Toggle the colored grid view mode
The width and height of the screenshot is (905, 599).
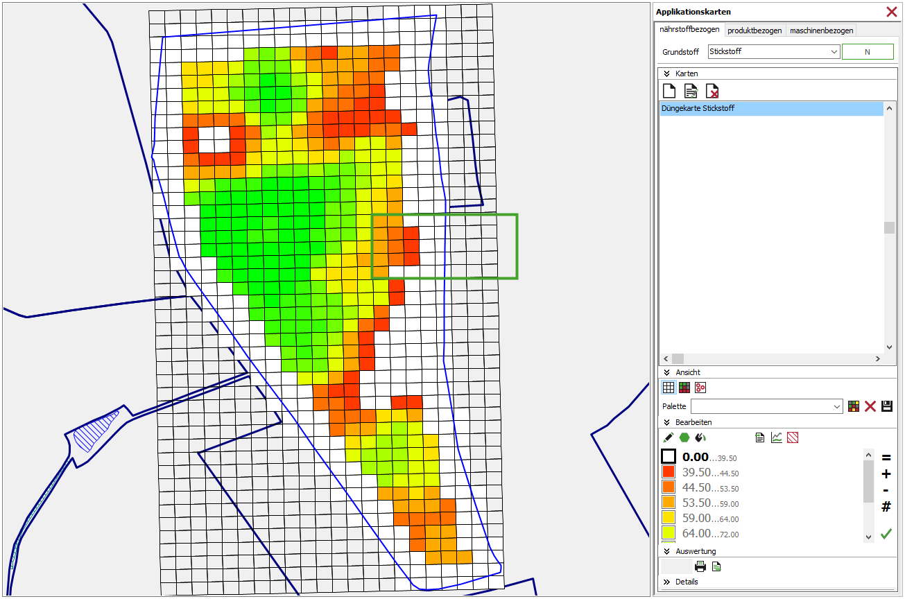click(x=684, y=388)
